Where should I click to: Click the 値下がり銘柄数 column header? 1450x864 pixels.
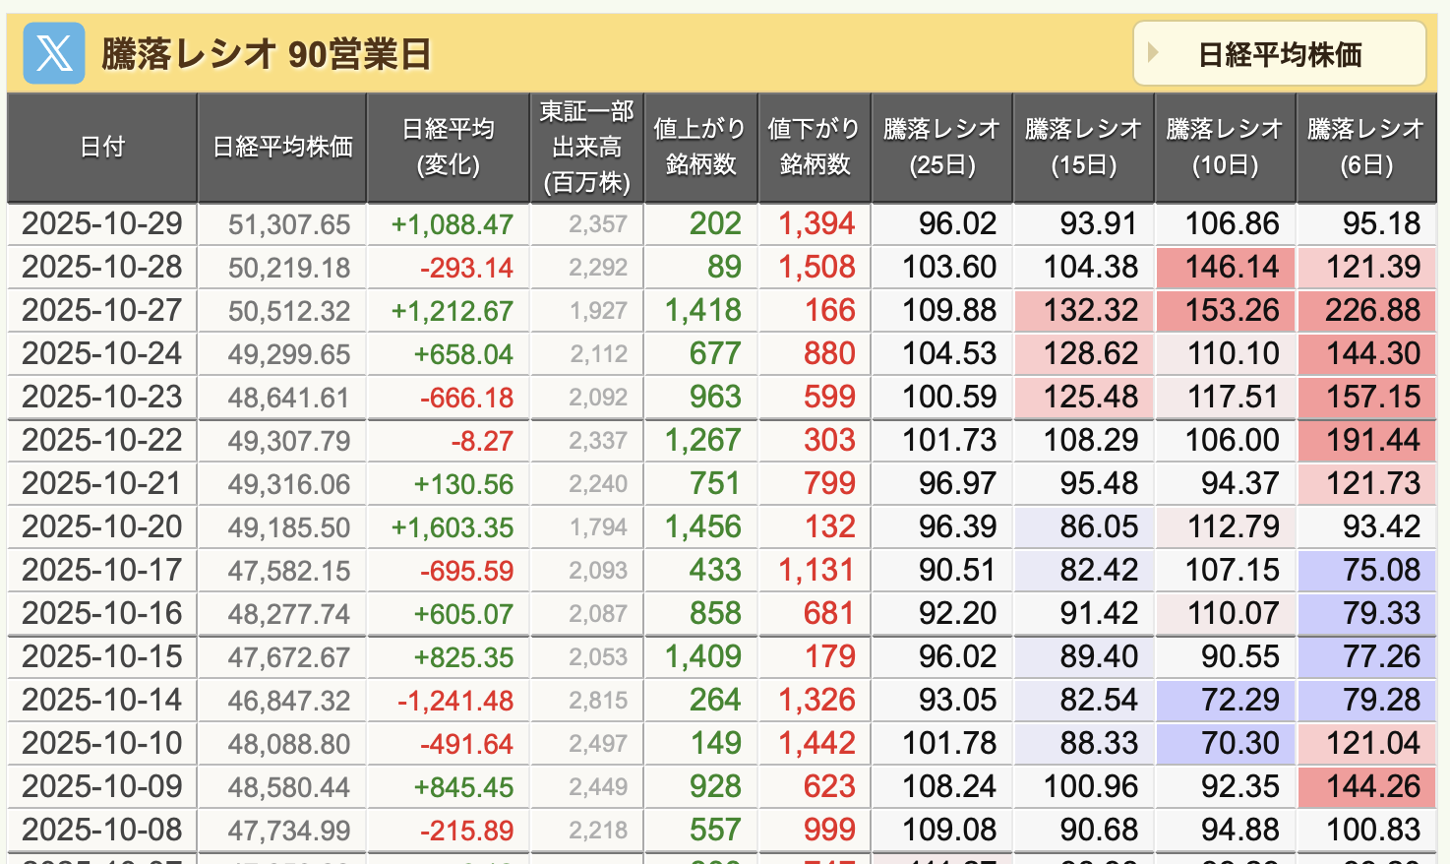click(815, 148)
